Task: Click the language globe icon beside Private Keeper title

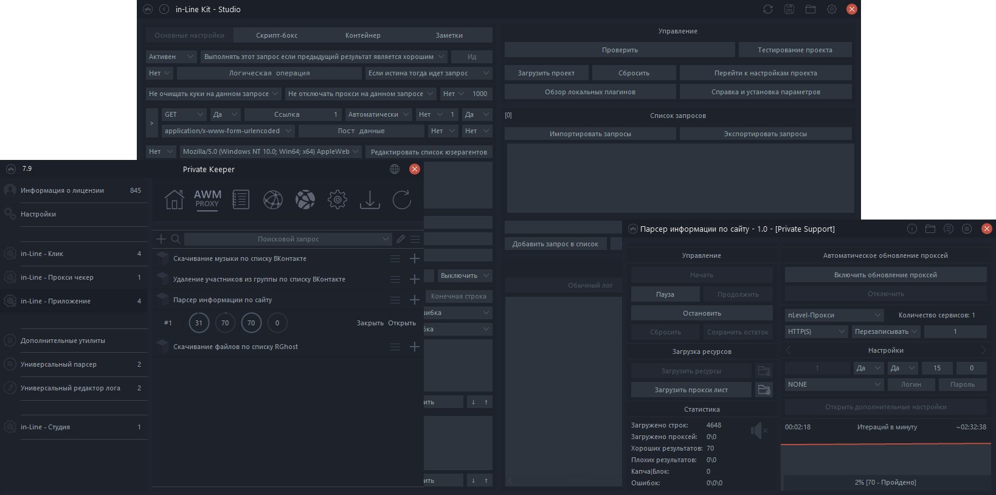Action: 395,169
